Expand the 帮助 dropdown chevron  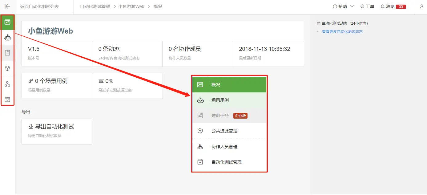point(352,6)
